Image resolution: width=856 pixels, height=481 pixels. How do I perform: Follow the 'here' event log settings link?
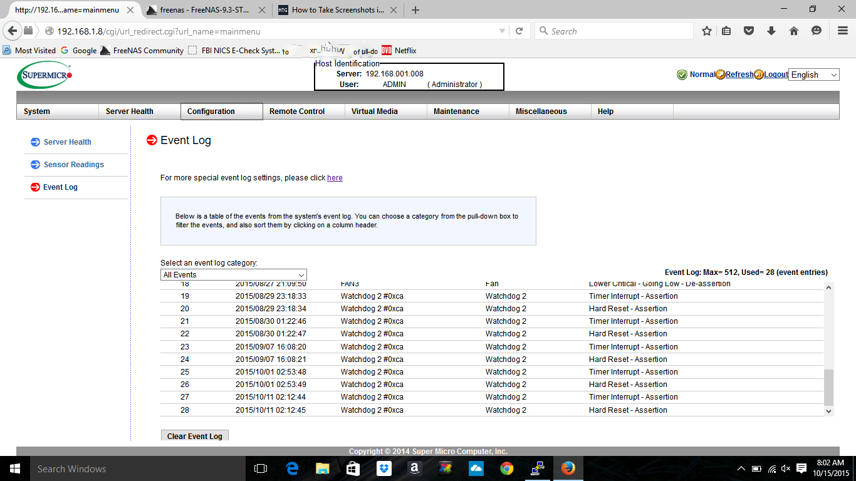point(335,178)
